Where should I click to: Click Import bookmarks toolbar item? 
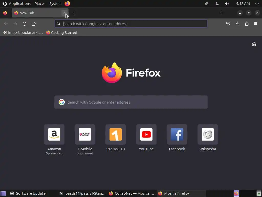click(23, 33)
